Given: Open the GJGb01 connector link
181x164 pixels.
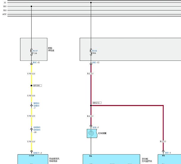Looking at the screenshot, I should point(37,127).
